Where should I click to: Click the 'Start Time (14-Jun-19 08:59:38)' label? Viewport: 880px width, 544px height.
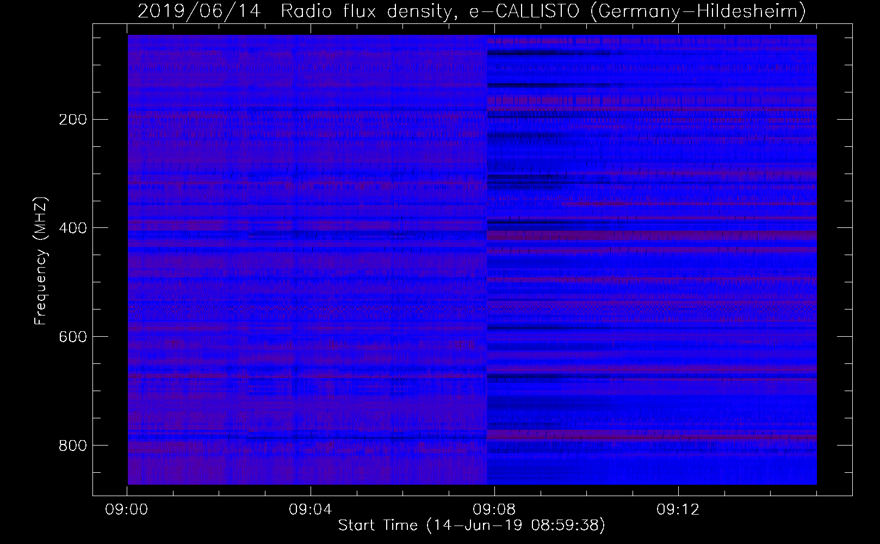[x=472, y=526]
